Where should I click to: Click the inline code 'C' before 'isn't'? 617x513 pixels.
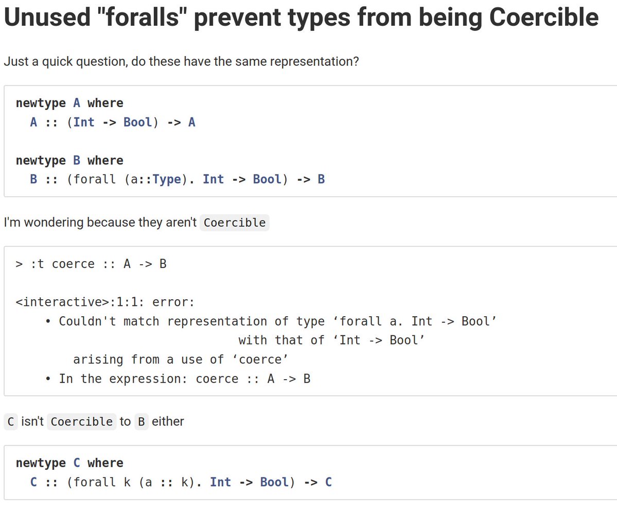11,422
